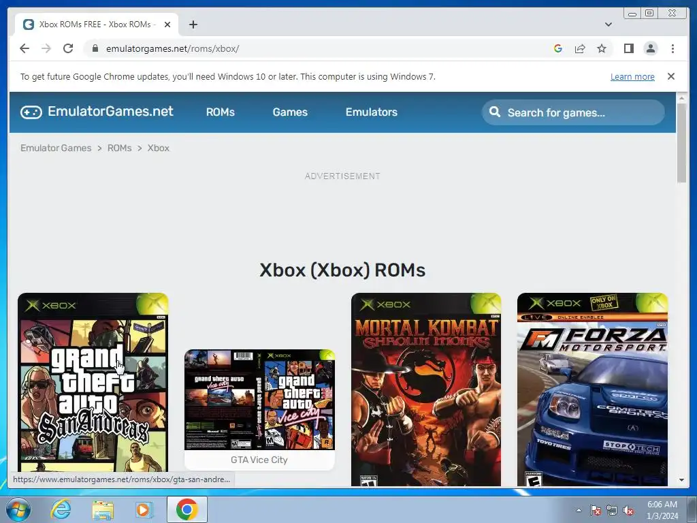697x523 pixels.
Task: Open the ROMs menu
Action: 220,112
